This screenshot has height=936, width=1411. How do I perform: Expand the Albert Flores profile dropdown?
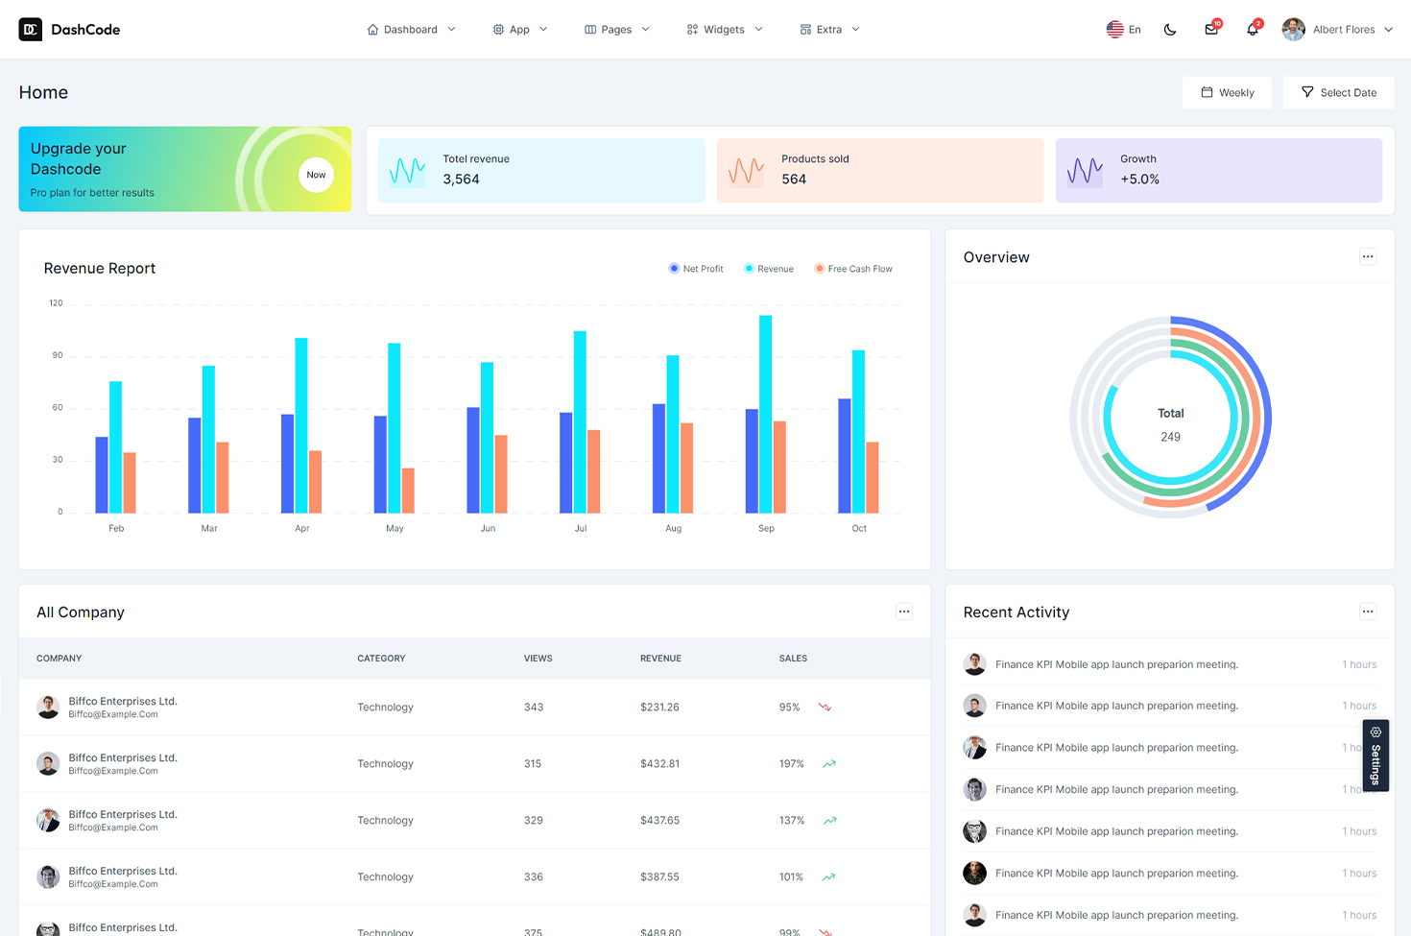pyautogui.click(x=1337, y=30)
